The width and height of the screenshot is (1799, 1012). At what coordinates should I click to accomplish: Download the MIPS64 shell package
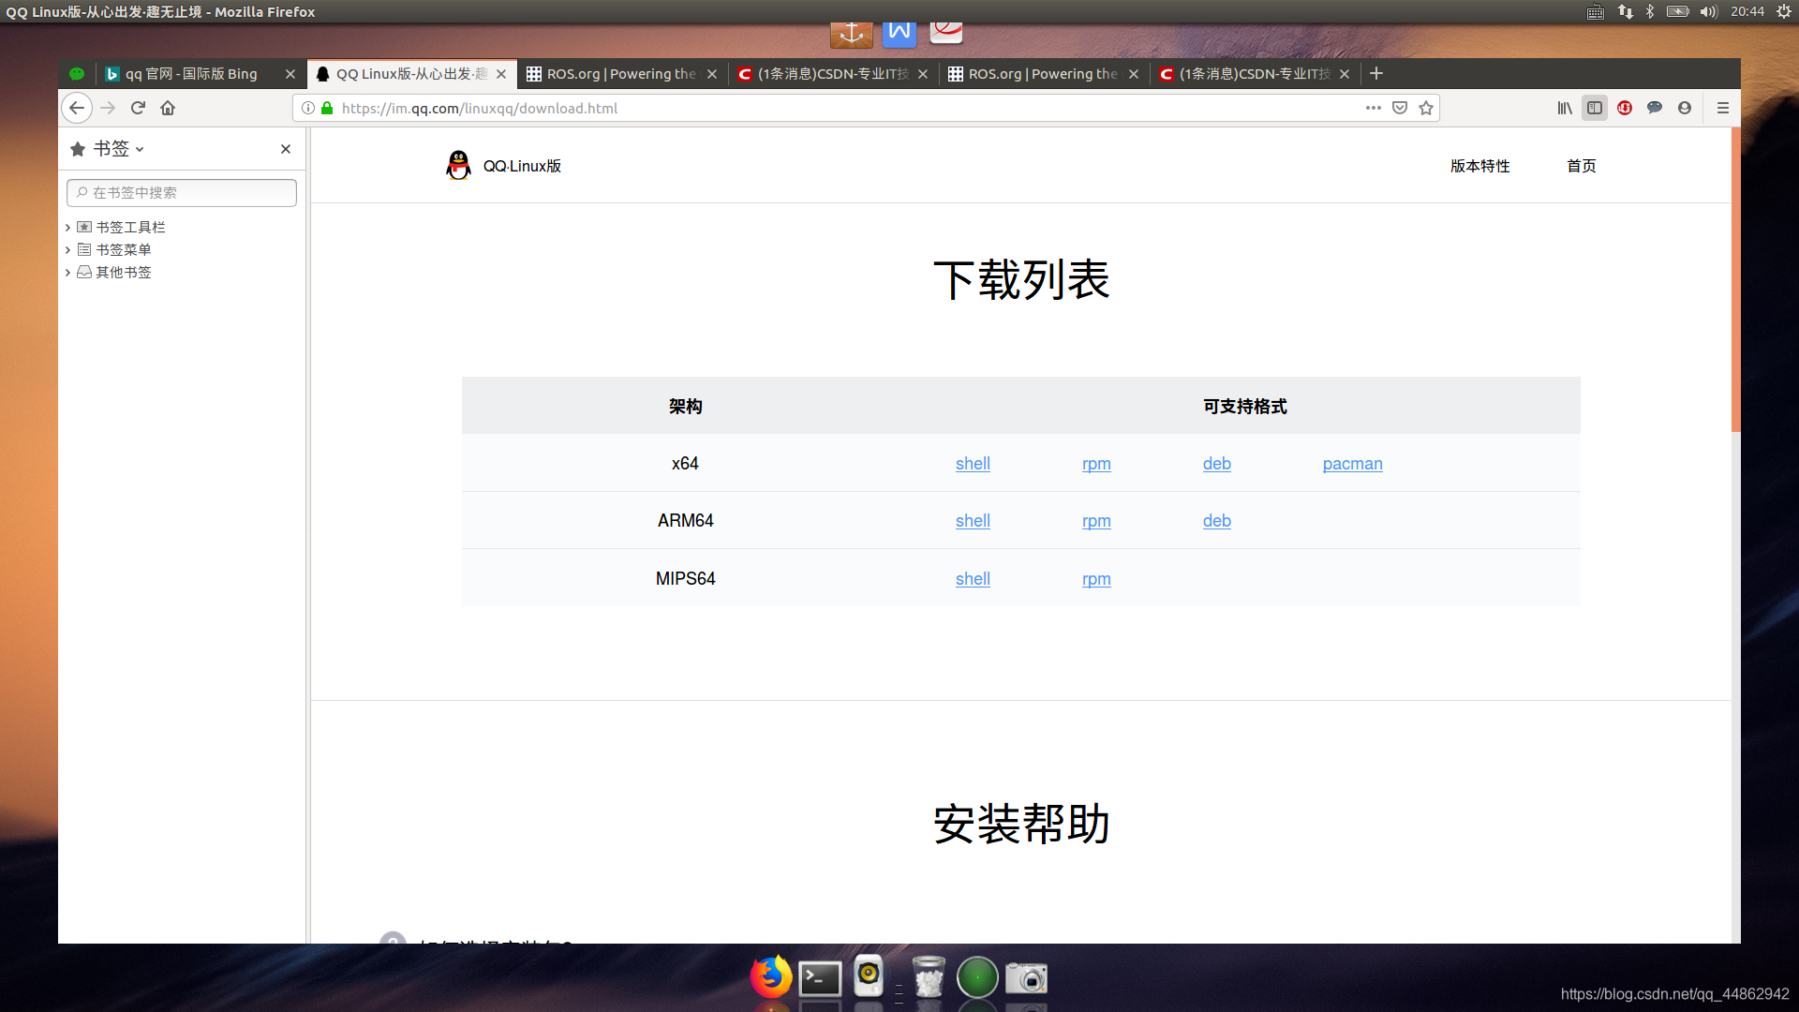pos(973,579)
